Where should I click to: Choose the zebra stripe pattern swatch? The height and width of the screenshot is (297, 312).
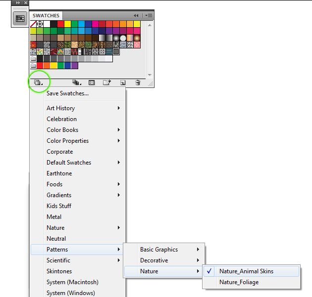pyautogui.click(x=116, y=44)
